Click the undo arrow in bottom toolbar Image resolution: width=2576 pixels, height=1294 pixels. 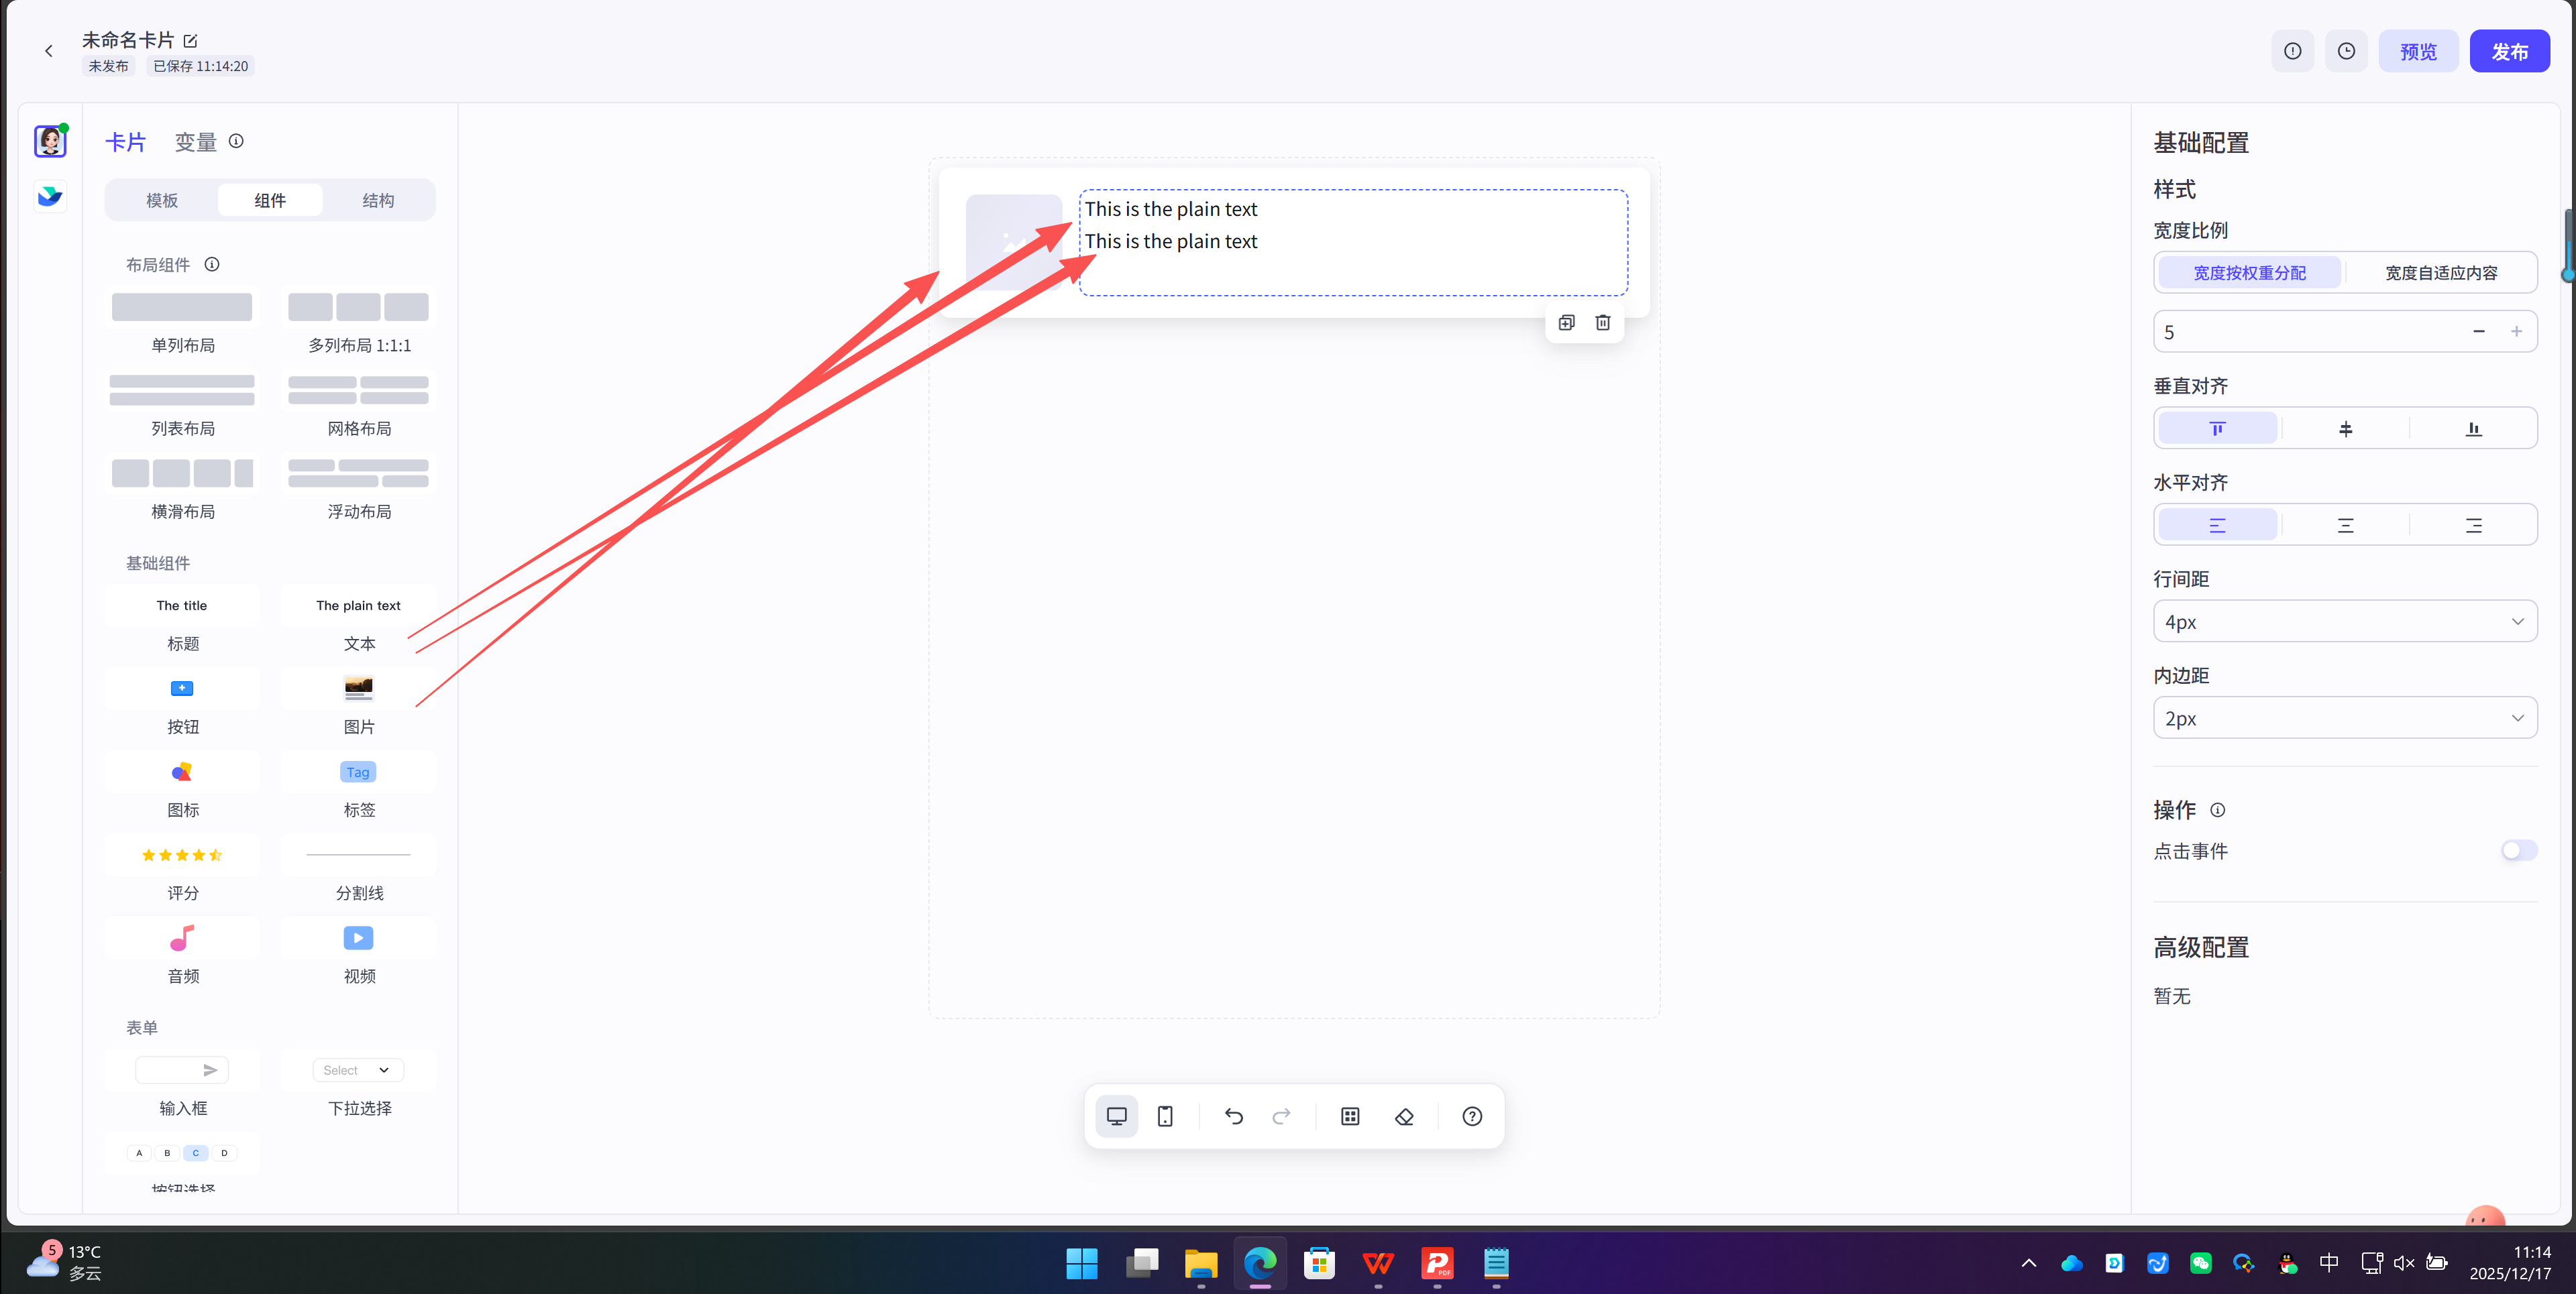click(x=1233, y=1116)
